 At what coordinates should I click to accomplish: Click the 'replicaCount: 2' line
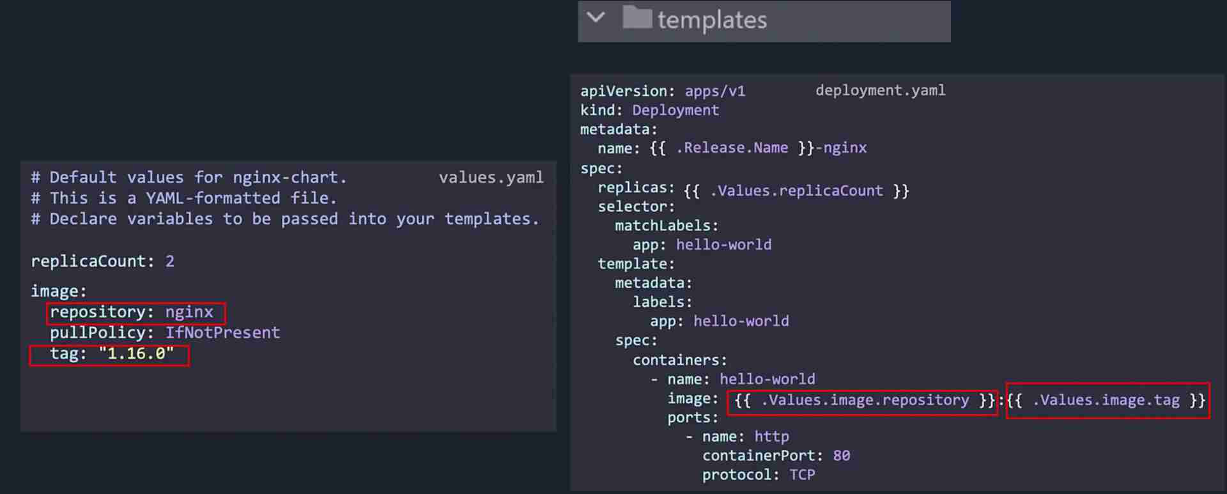[102, 261]
